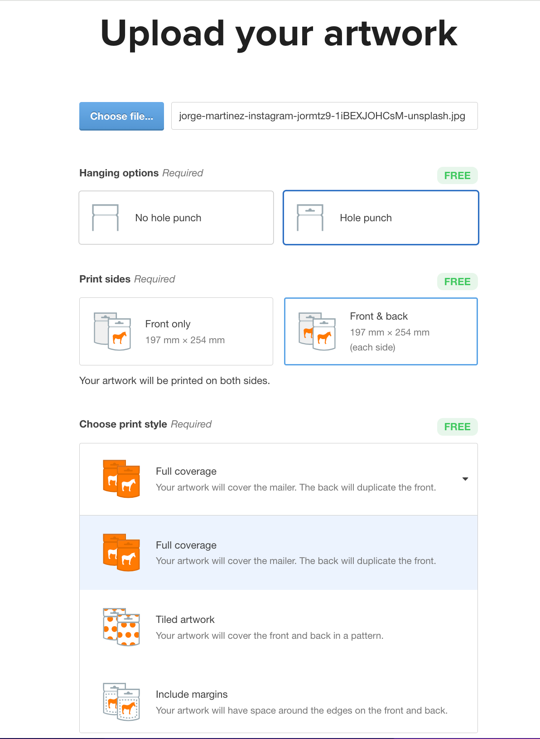Click the highlighted Full coverage list icon

coord(121,553)
